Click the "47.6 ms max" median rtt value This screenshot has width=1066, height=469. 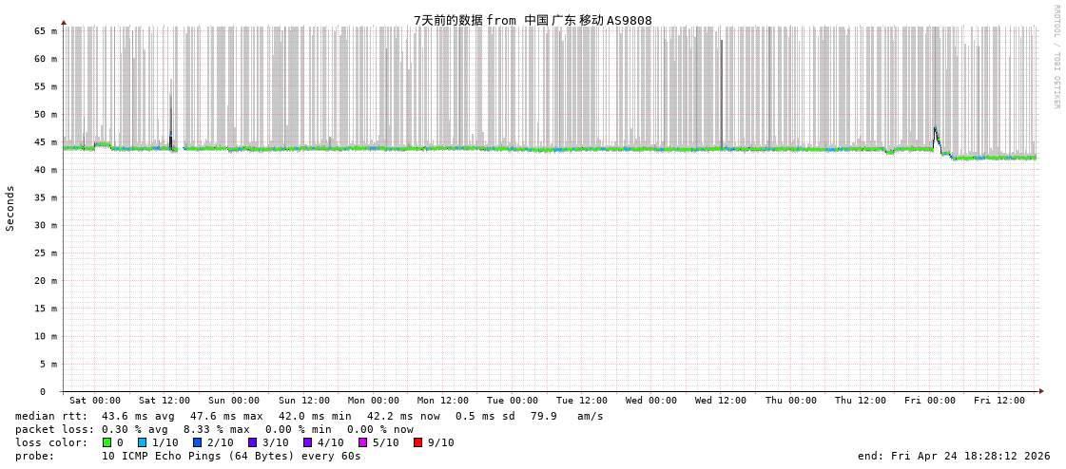click(x=226, y=416)
